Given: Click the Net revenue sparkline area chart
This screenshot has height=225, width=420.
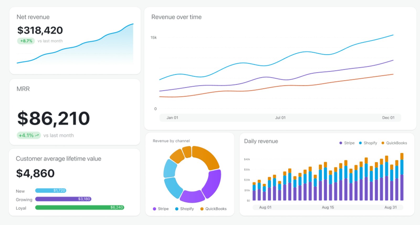Looking at the screenshot, I should (x=75, y=44).
